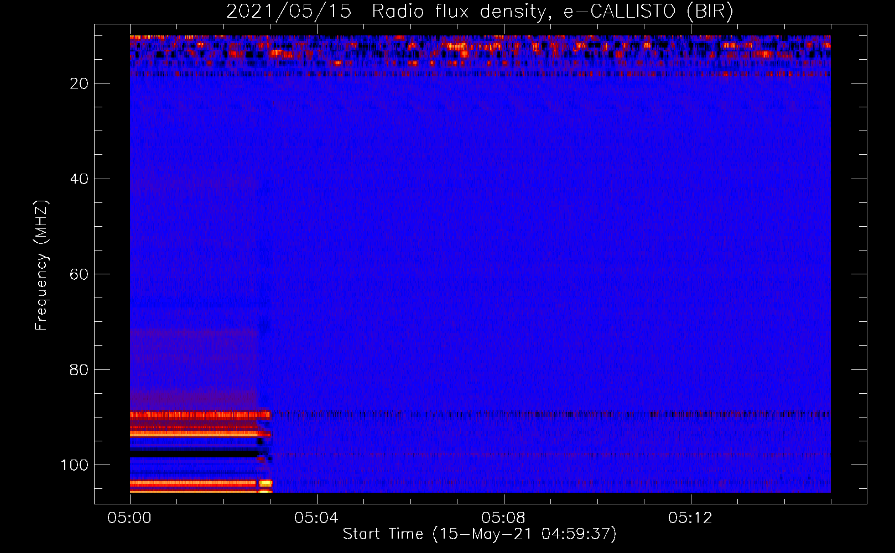Click the 05:04 time tick label
Viewport: 895px width, 553px height.
pos(316,518)
